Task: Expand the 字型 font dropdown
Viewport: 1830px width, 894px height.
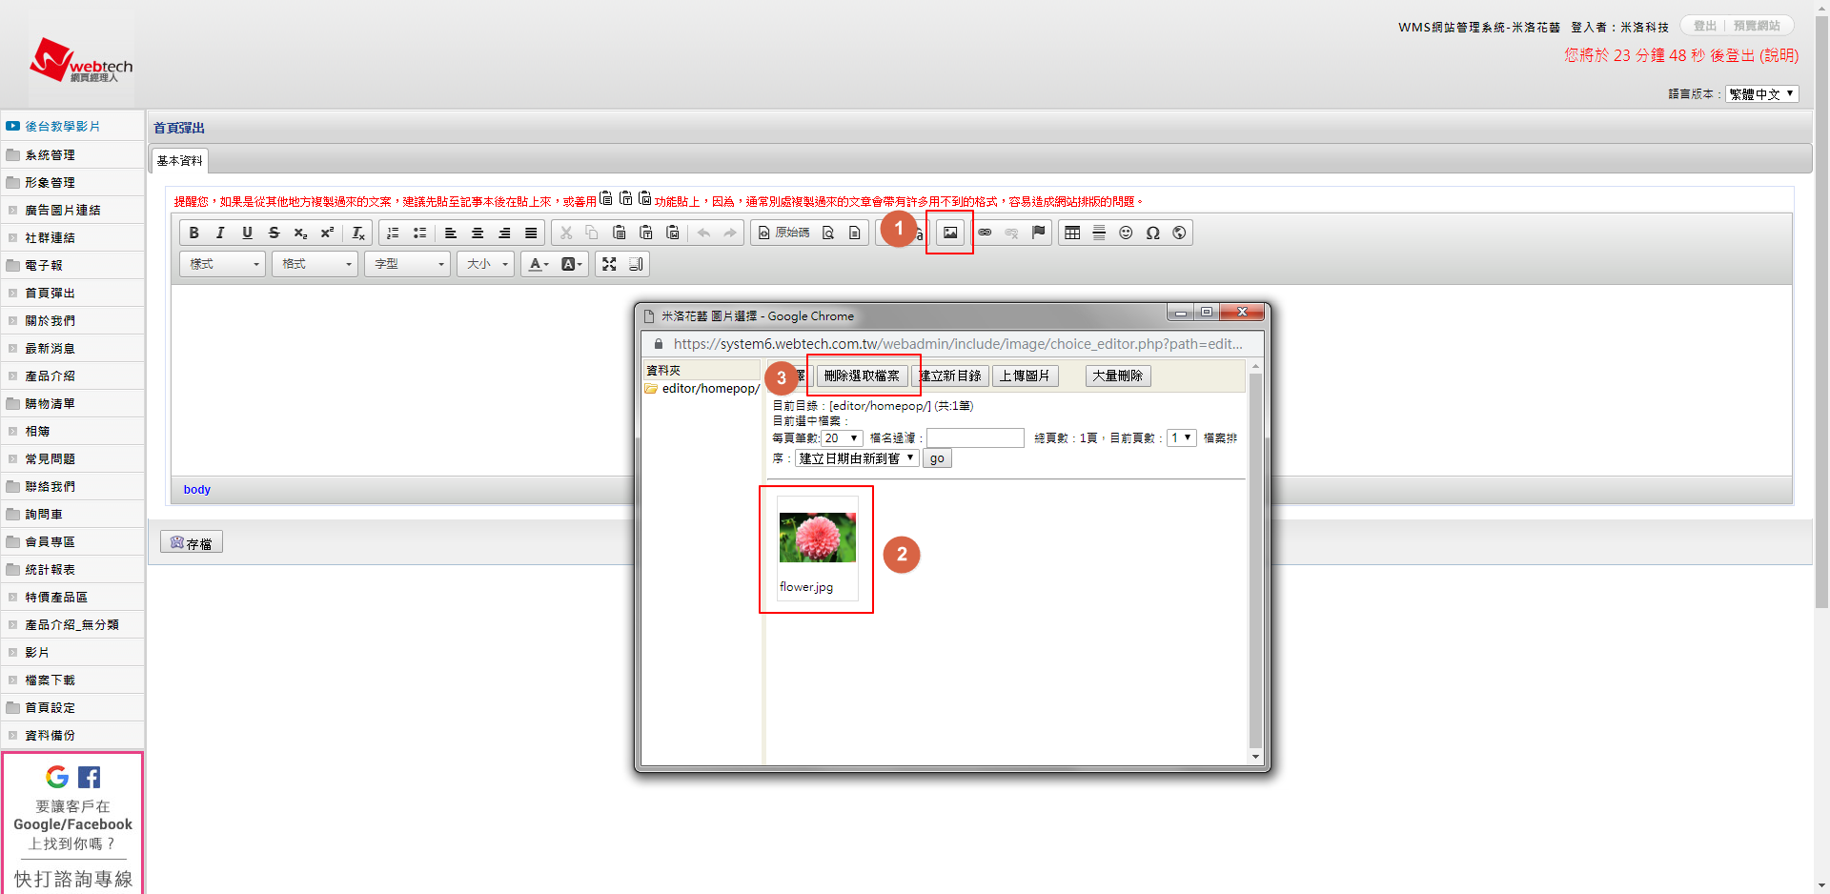Action: [x=409, y=264]
